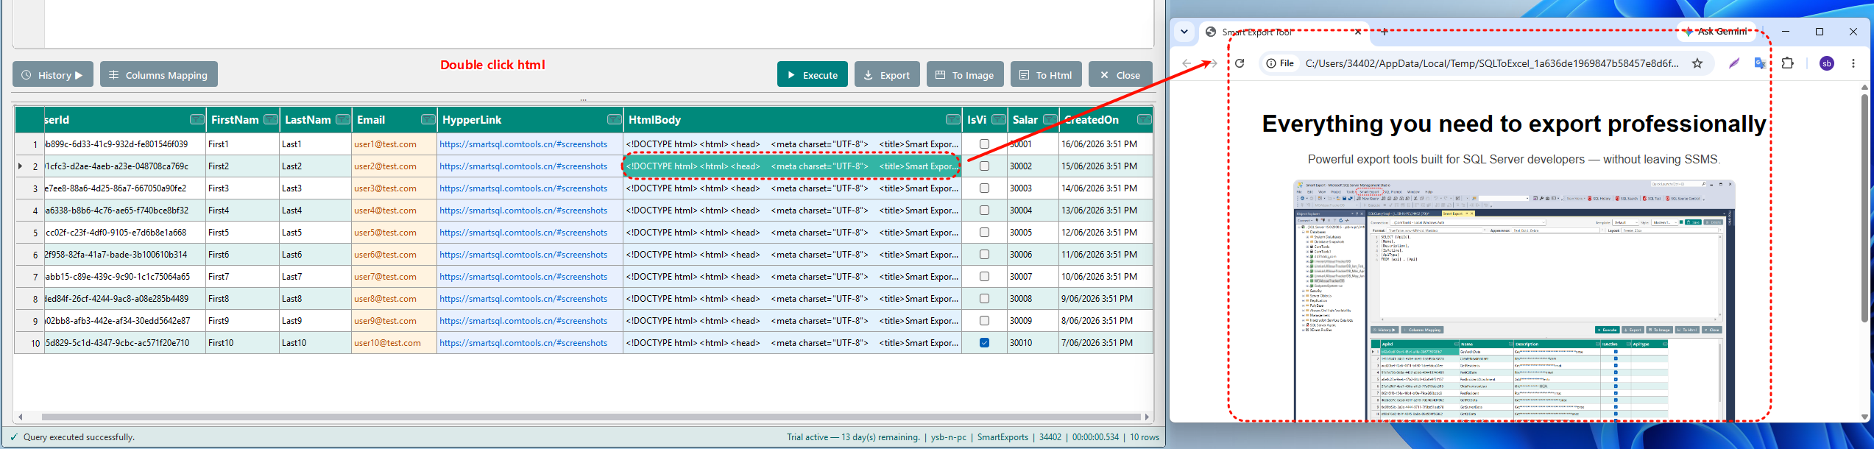Open filter on the Salary column header

pos(1050,119)
